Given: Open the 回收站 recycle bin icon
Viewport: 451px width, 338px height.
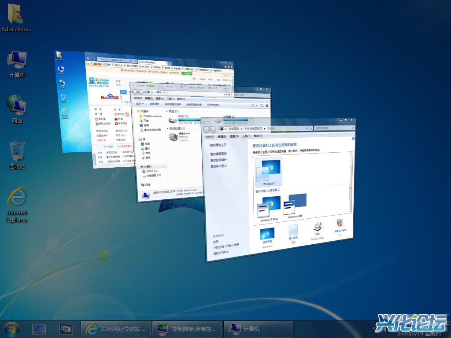Looking at the screenshot, I should (17, 155).
